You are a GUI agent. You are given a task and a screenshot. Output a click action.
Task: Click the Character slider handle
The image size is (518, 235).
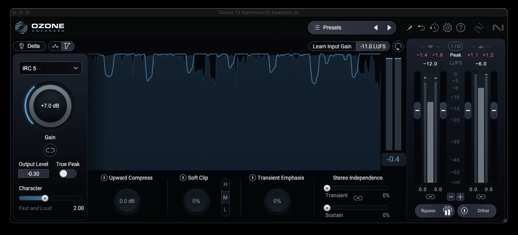(45, 198)
